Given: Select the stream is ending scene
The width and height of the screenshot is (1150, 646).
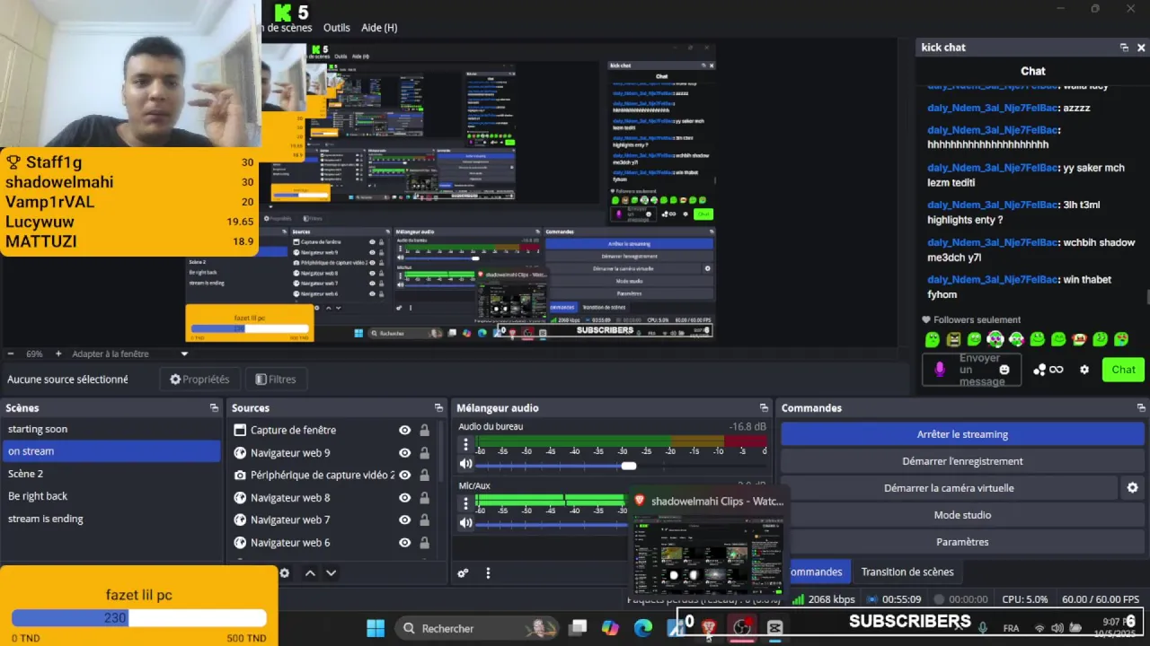Looking at the screenshot, I should point(111,519).
